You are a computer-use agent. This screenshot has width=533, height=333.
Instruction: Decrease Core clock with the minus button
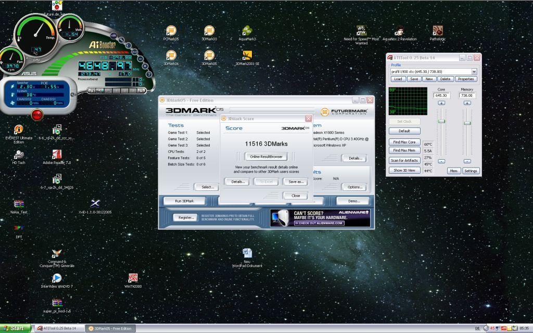coord(441,161)
